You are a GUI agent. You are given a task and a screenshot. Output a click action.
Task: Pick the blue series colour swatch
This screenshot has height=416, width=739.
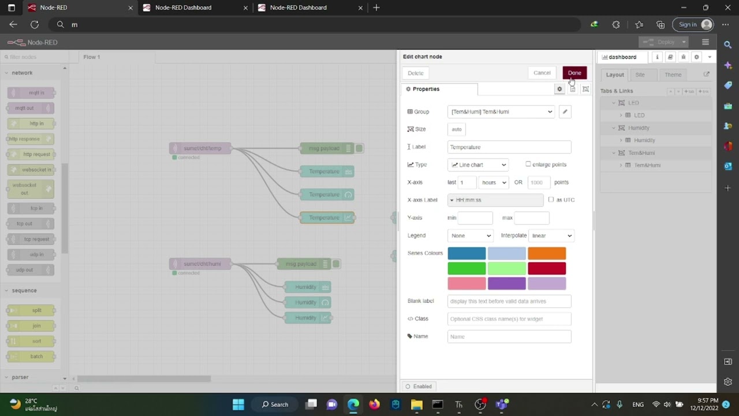coord(466,253)
